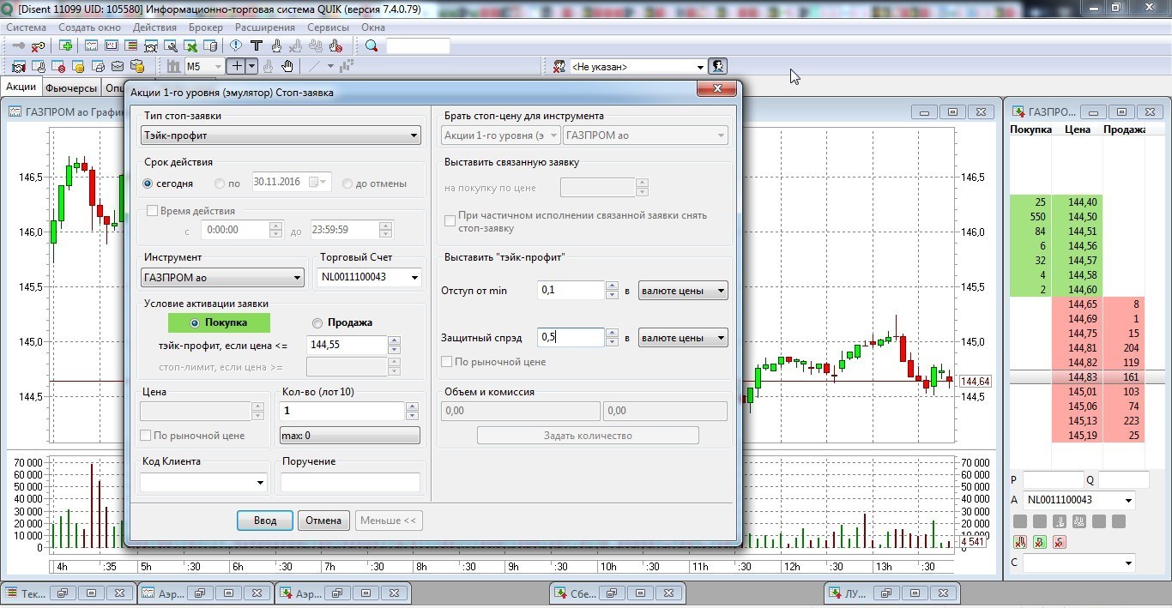Enable the 'Время действия' checkbox
The height and width of the screenshot is (608, 1172).
pyautogui.click(x=152, y=211)
